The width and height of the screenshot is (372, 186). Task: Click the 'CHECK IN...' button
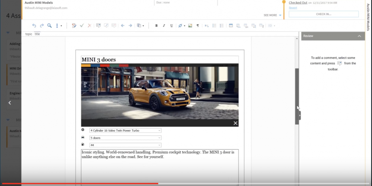[x=324, y=14]
